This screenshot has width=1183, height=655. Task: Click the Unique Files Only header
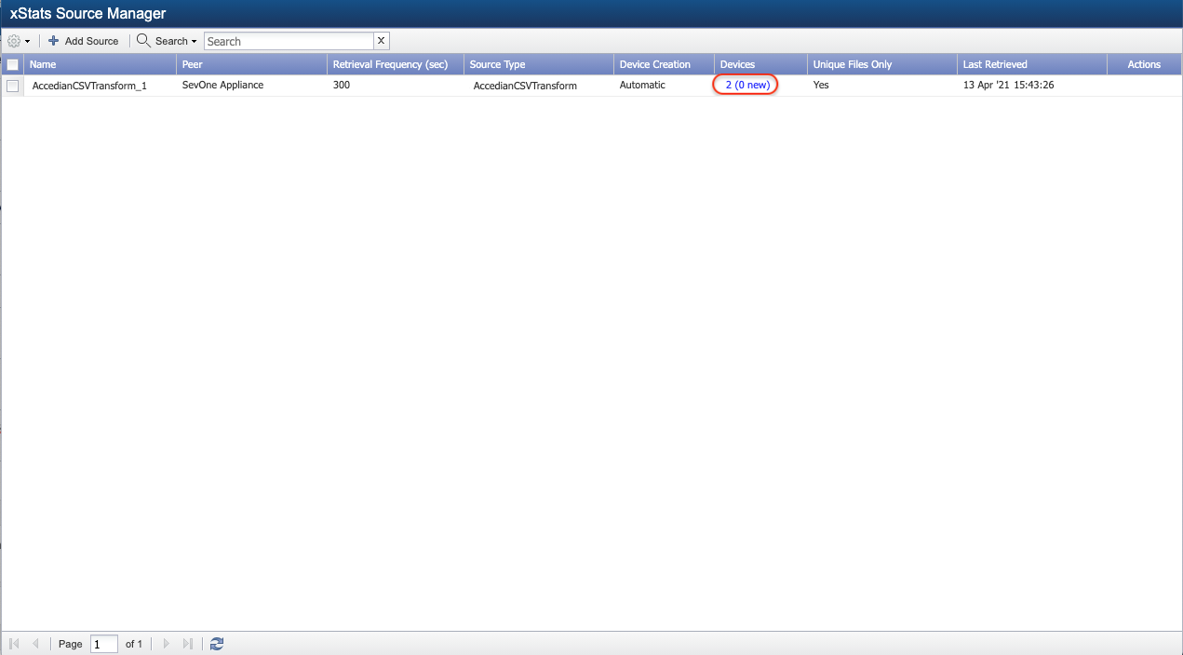click(x=881, y=64)
